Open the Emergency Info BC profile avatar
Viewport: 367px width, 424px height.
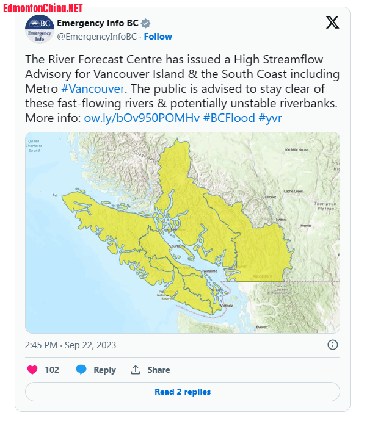[x=40, y=29]
